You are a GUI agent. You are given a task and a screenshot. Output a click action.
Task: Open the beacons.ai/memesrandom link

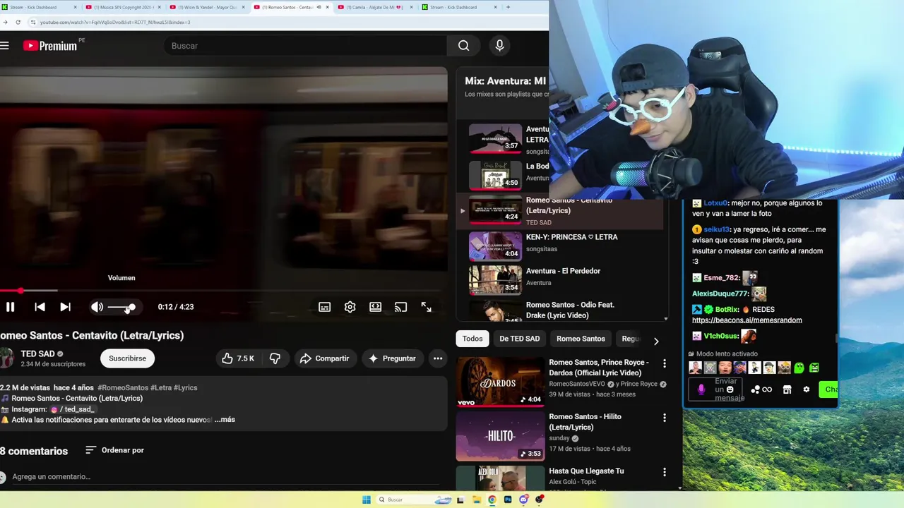click(747, 320)
